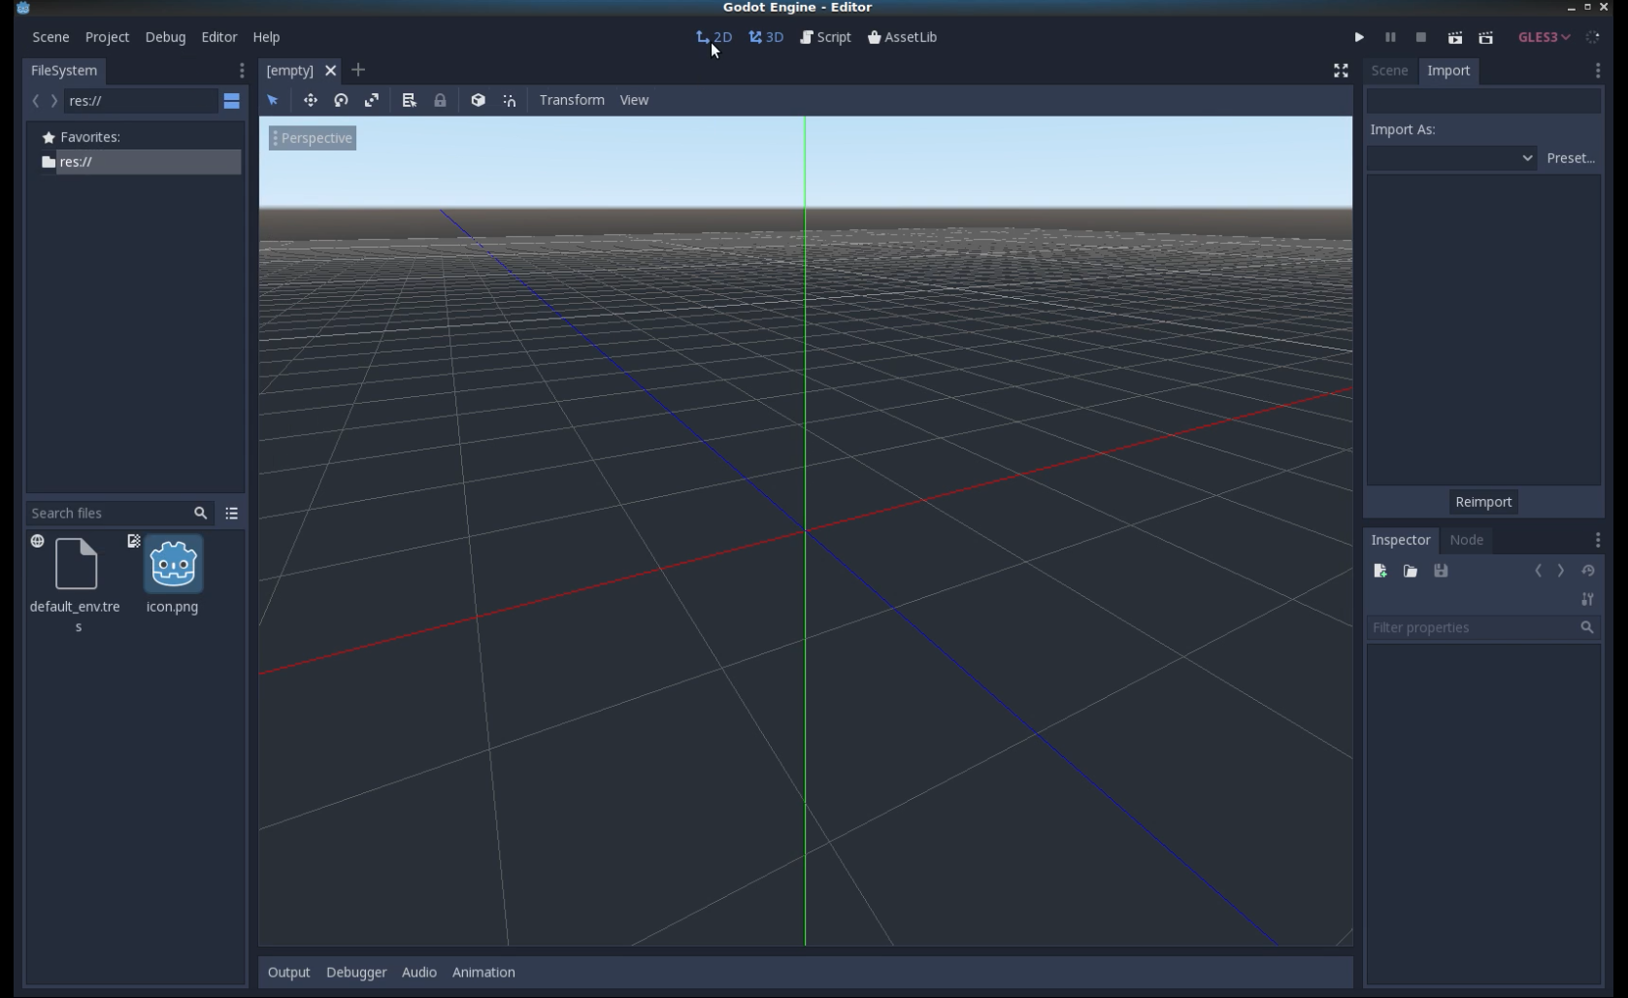Viewport: 1628px width, 998px height.
Task: Open the GLES3 renderer dropdown
Action: point(1544,37)
